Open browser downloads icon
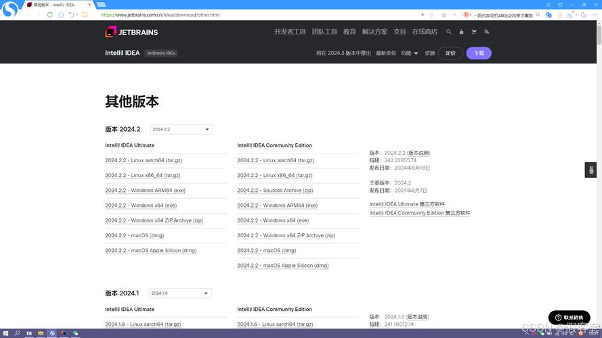The image size is (602, 338). pyautogui.click(x=560, y=15)
